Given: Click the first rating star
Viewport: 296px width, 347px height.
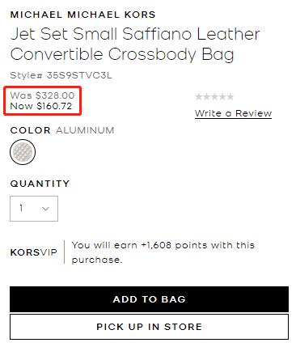Looking at the screenshot, I should point(199,96).
